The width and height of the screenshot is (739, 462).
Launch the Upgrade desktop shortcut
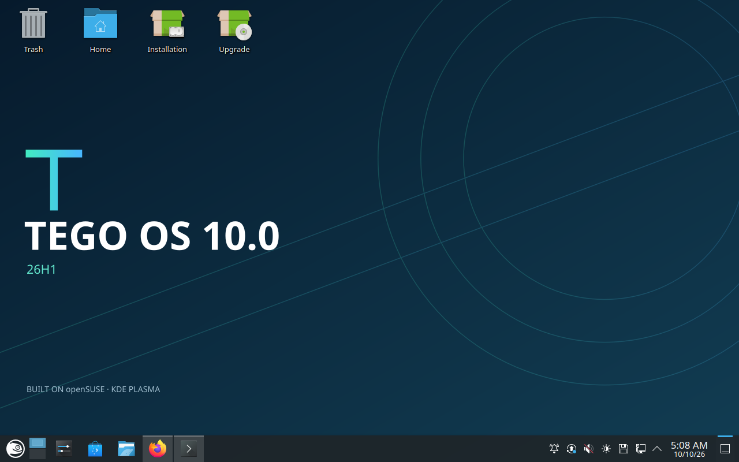point(234,31)
